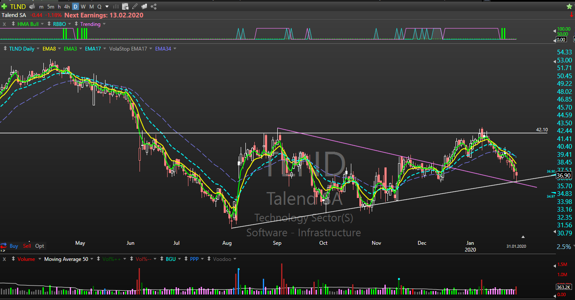The image size is (575, 300).
Task: Click the green plus add-symbol icon
Action: pos(4,6)
